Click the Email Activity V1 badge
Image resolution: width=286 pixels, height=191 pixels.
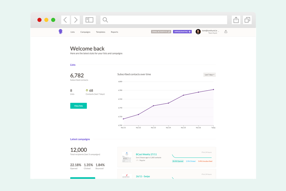(x=161, y=32)
